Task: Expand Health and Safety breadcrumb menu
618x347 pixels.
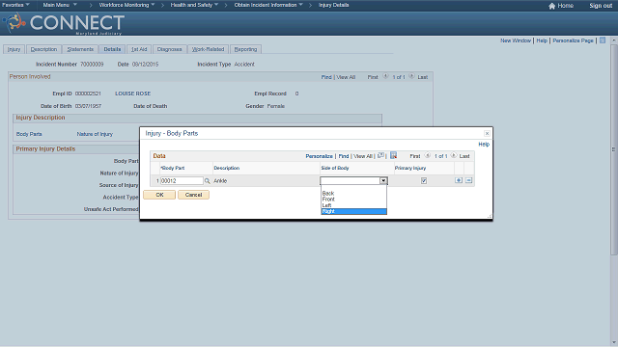Action: click(x=194, y=5)
